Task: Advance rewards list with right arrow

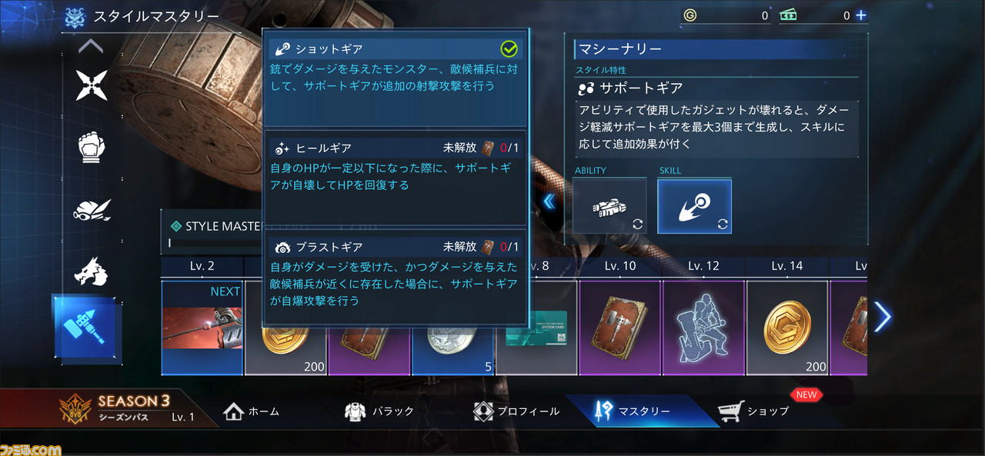Action: (882, 316)
